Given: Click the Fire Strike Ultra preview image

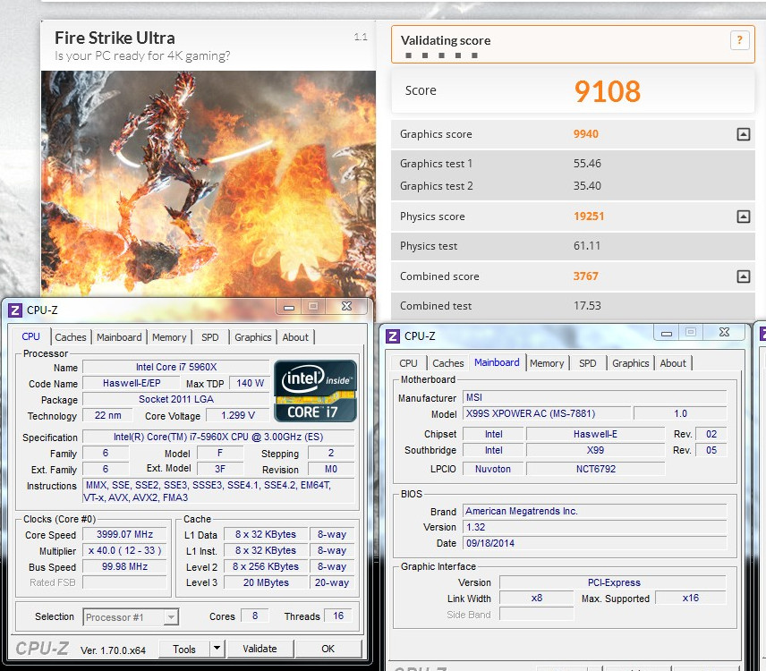Looking at the screenshot, I should 208,179.
